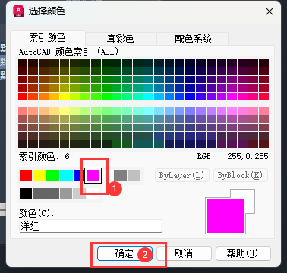Pick the bright red swatch in ACI palette
This screenshot has height=273, width=287.
(23, 96)
